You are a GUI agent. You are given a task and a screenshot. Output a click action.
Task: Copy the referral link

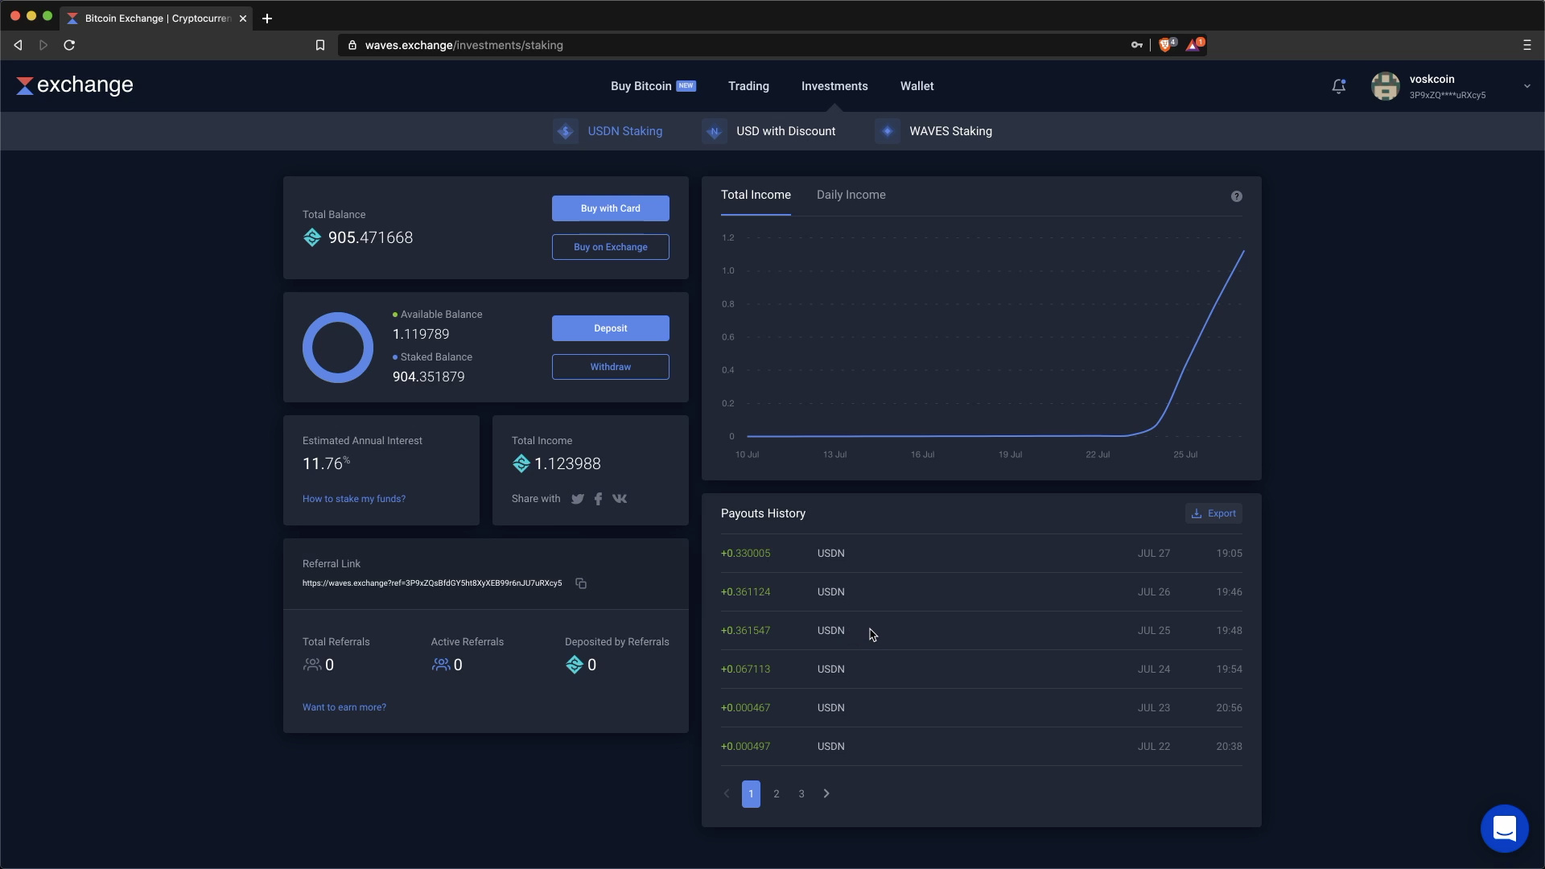coord(581,583)
